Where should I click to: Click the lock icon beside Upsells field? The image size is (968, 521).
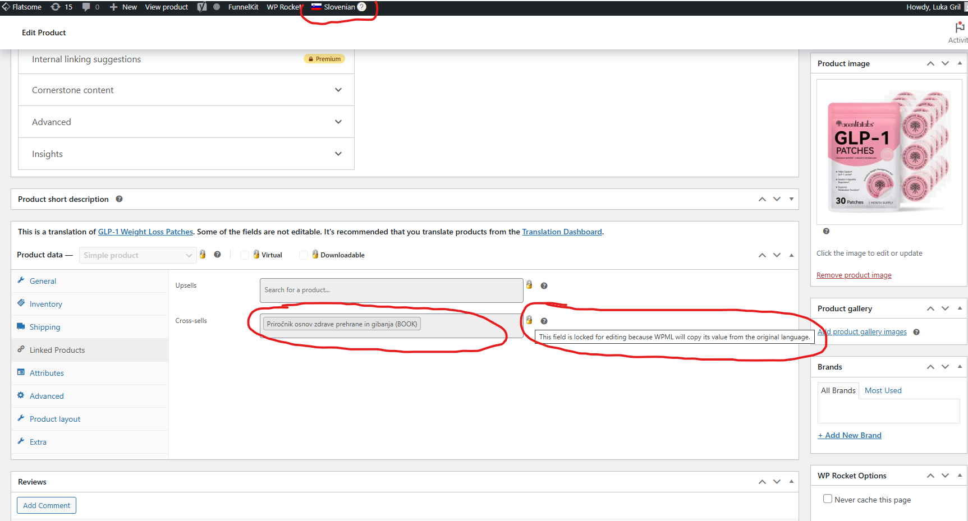[x=529, y=285]
